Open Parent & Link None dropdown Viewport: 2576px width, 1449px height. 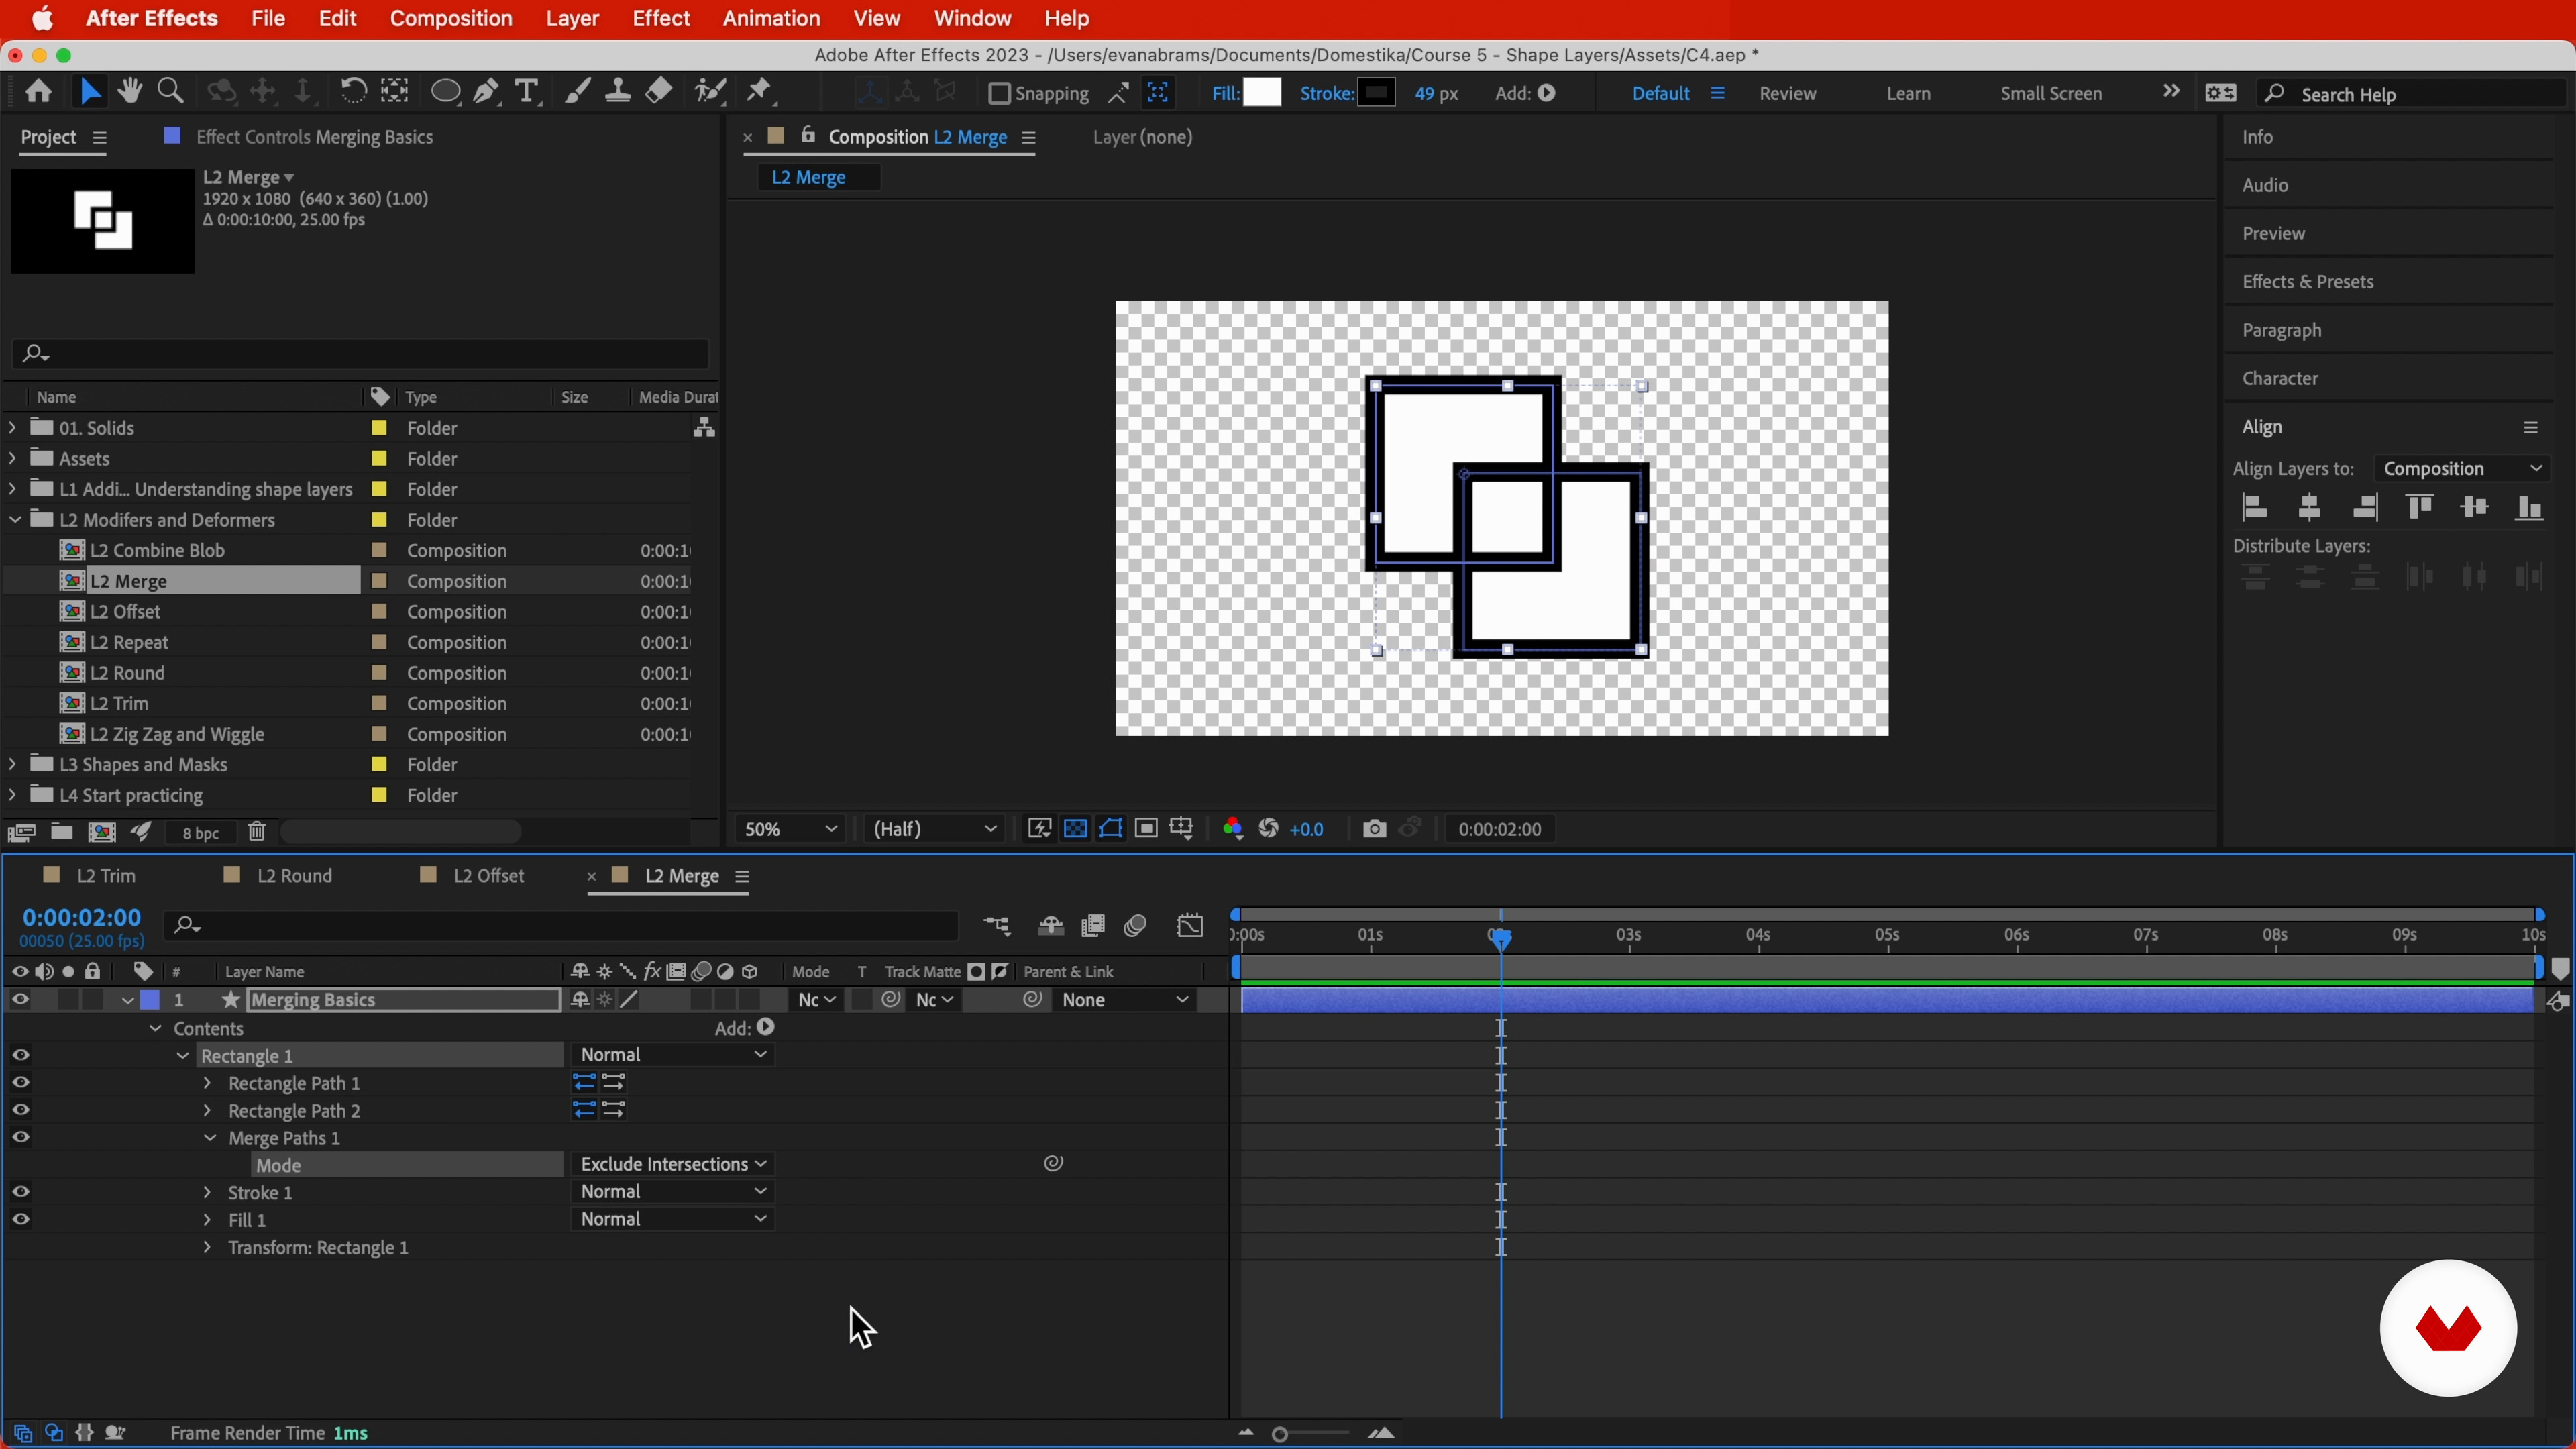coord(1125,1000)
